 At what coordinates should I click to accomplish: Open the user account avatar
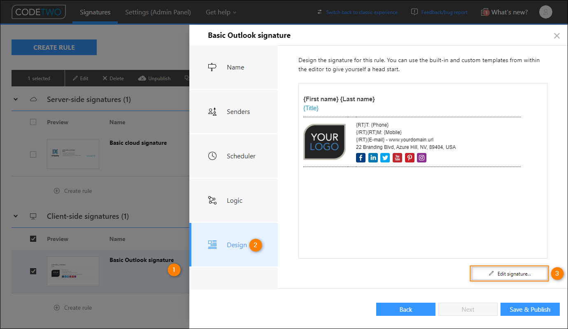(546, 12)
